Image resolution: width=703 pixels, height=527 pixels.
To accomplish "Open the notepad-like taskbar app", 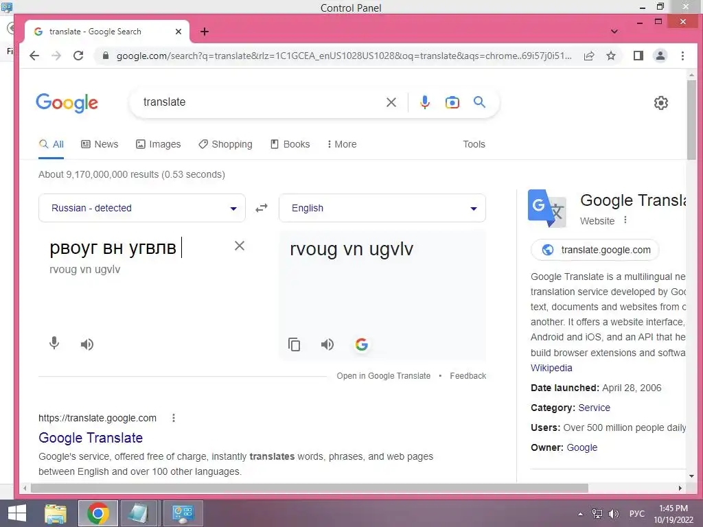I will click(x=140, y=513).
